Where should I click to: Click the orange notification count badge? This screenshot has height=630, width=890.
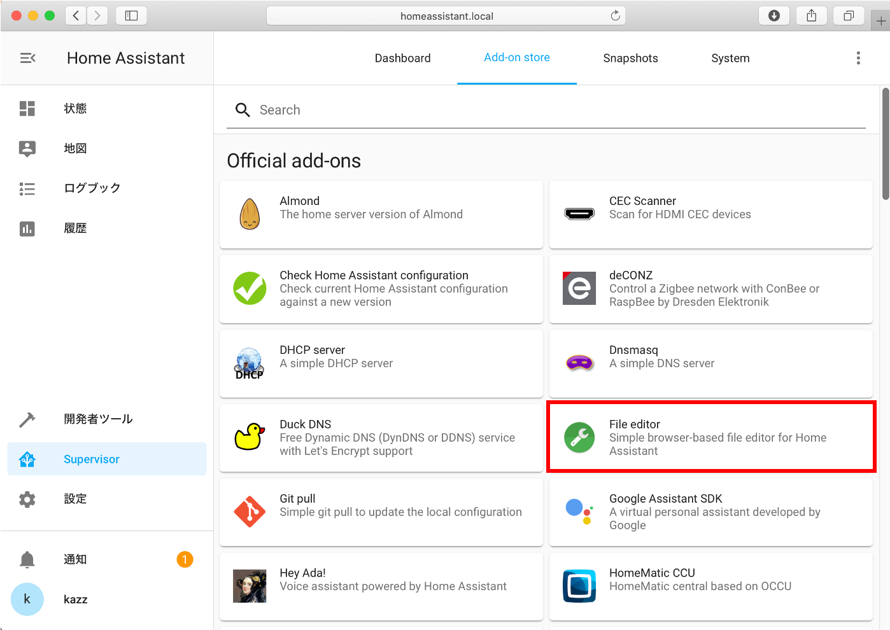(185, 559)
